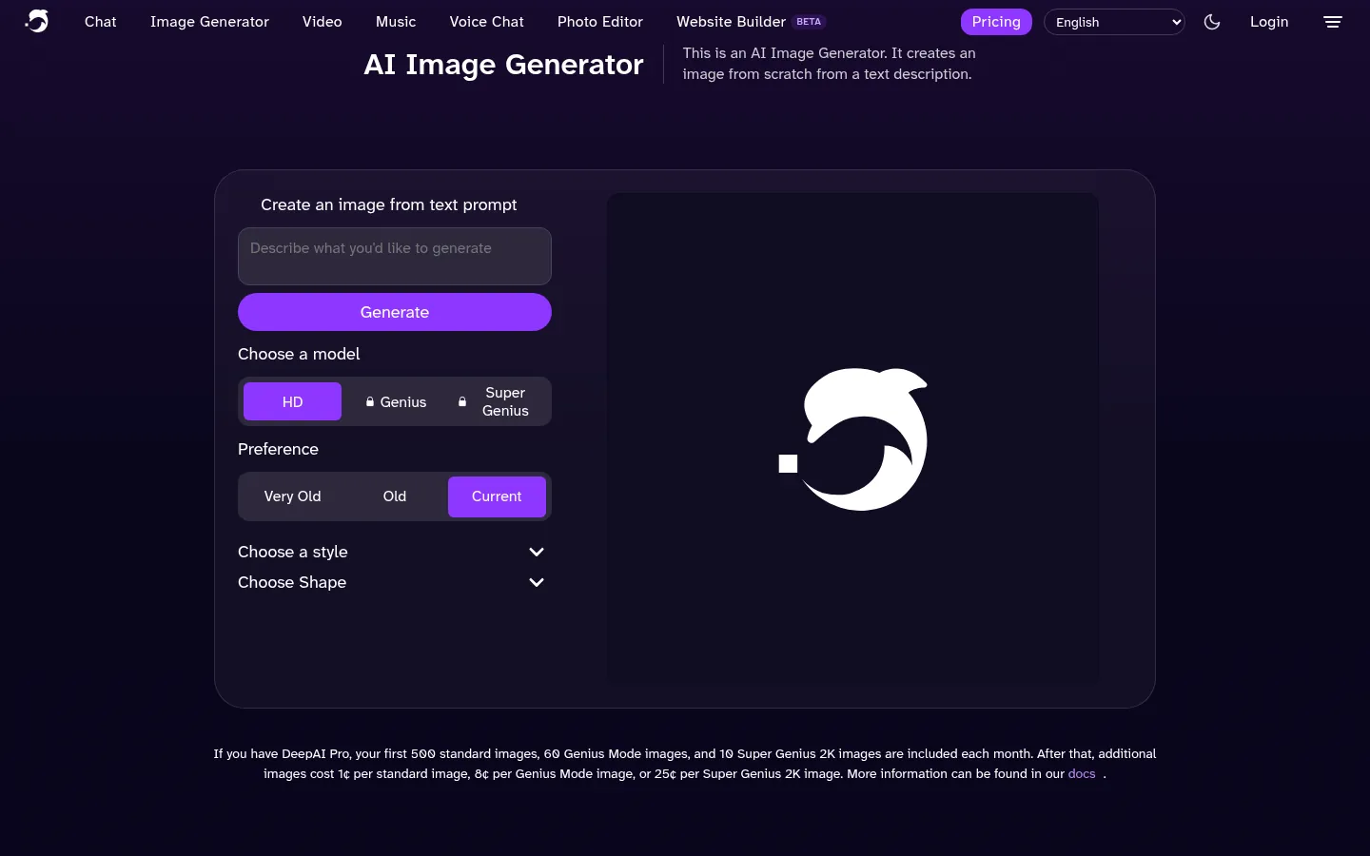Open the English language dropdown
This screenshot has height=856, width=1370.
[x=1114, y=22]
